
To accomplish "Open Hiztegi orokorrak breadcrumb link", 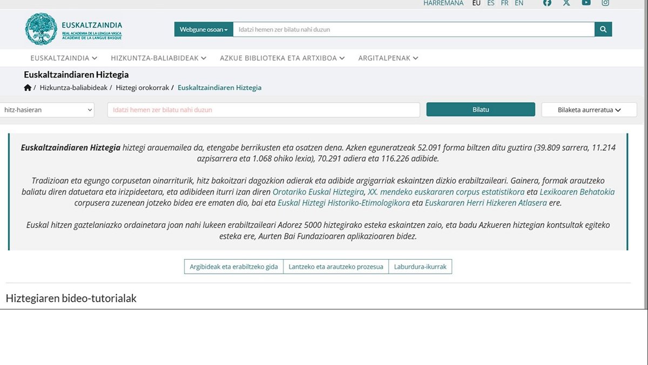I will click(142, 88).
